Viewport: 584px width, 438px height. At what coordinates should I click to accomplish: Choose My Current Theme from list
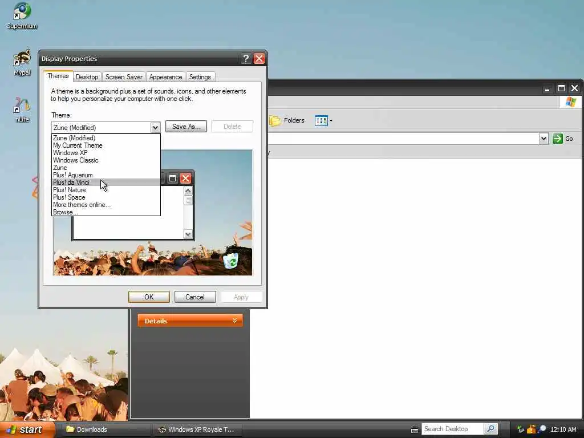(106, 145)
